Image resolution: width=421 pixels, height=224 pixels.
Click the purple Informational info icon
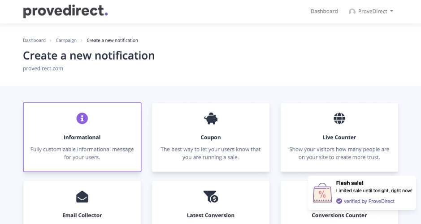click(x=82, y=118)
